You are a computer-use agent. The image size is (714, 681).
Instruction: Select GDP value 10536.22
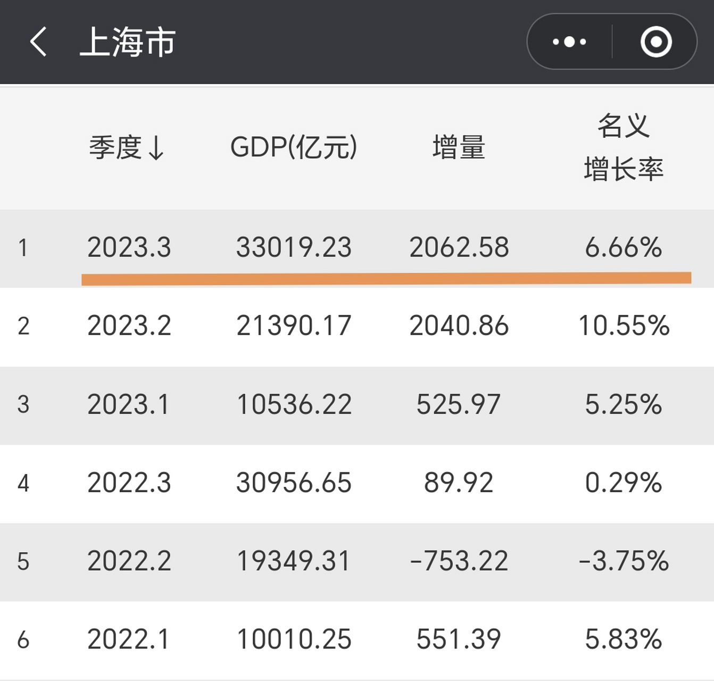tap(294, 404)
